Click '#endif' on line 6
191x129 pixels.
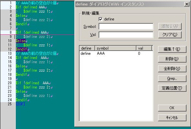pos(22,24)
